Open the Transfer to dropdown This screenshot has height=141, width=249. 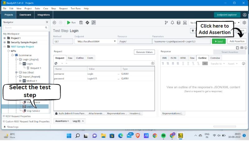coord(218,63)
